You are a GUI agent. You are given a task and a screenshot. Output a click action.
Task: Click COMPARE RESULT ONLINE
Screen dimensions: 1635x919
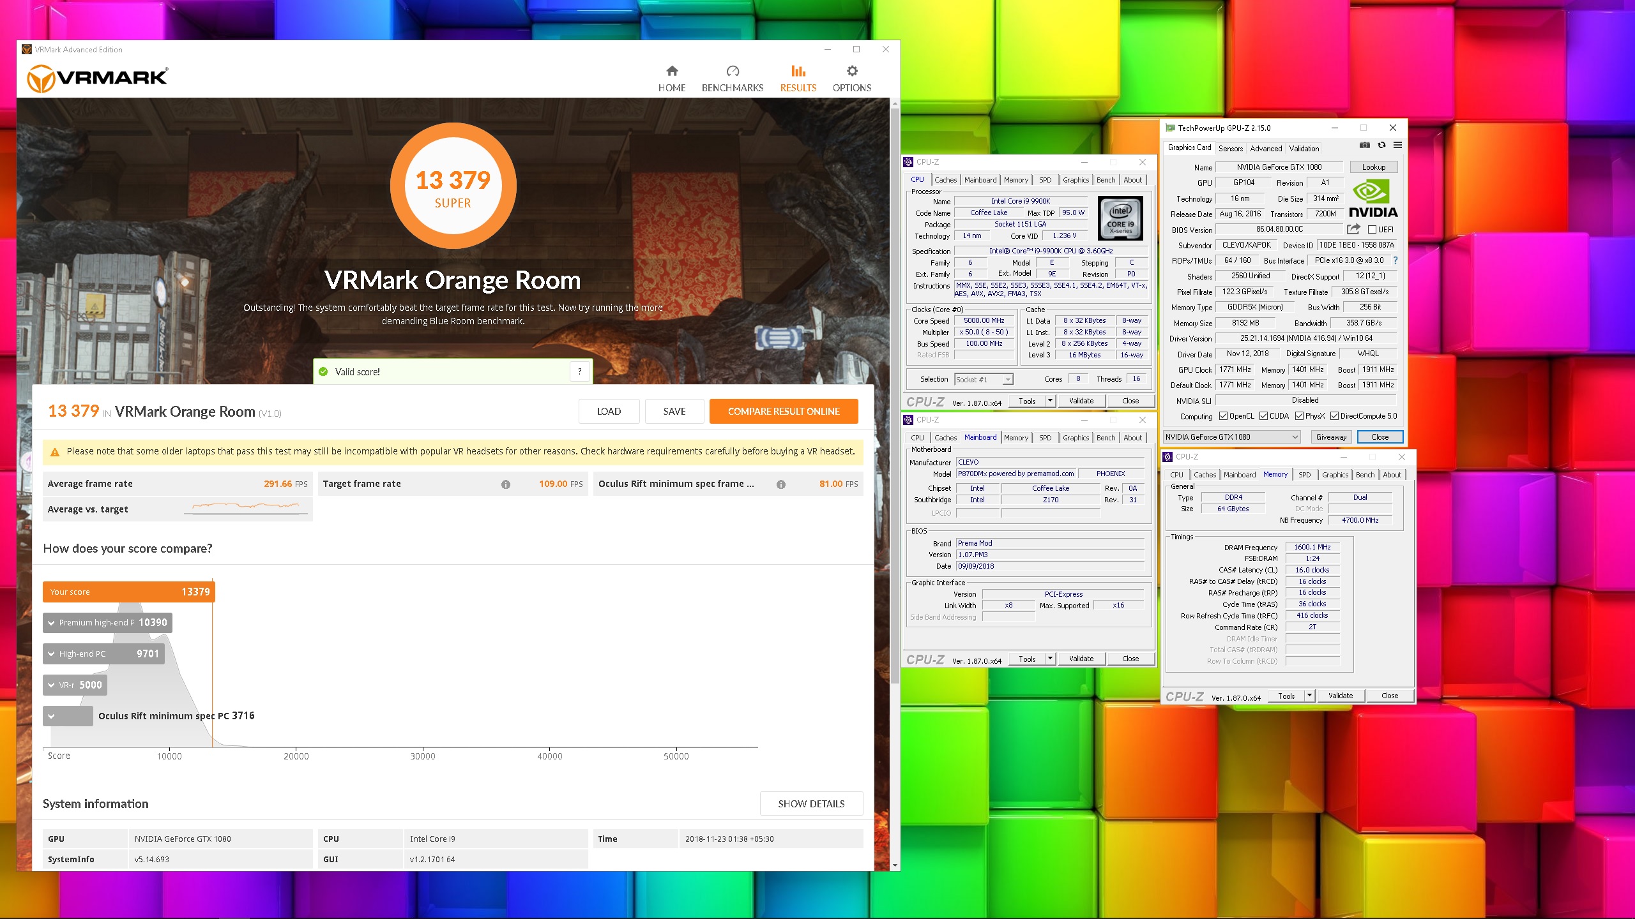784,412
